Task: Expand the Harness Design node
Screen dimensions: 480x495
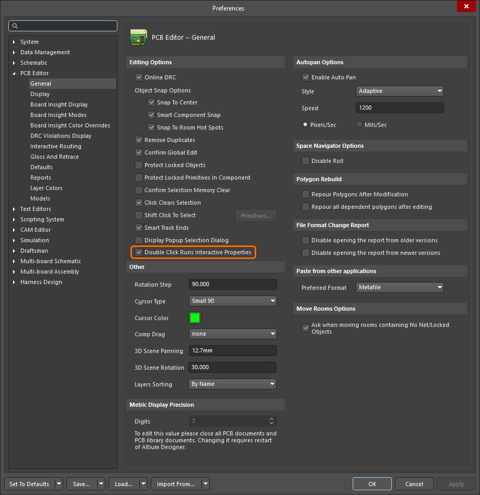Action: click(14, 282)
